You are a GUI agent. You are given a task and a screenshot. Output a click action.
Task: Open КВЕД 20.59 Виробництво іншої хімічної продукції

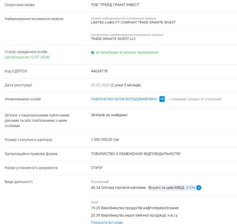pyautogui.click(x=135, y=215)
